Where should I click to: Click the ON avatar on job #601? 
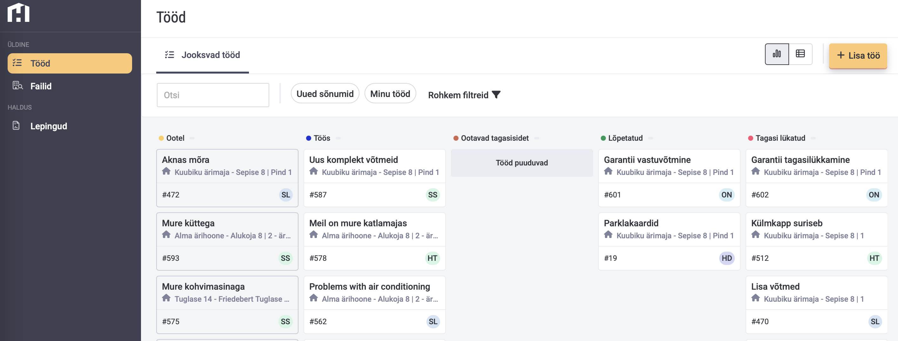tap(727, 195)
